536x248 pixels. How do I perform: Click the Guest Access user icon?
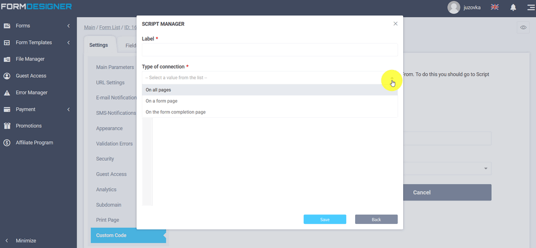pos(7,76)
